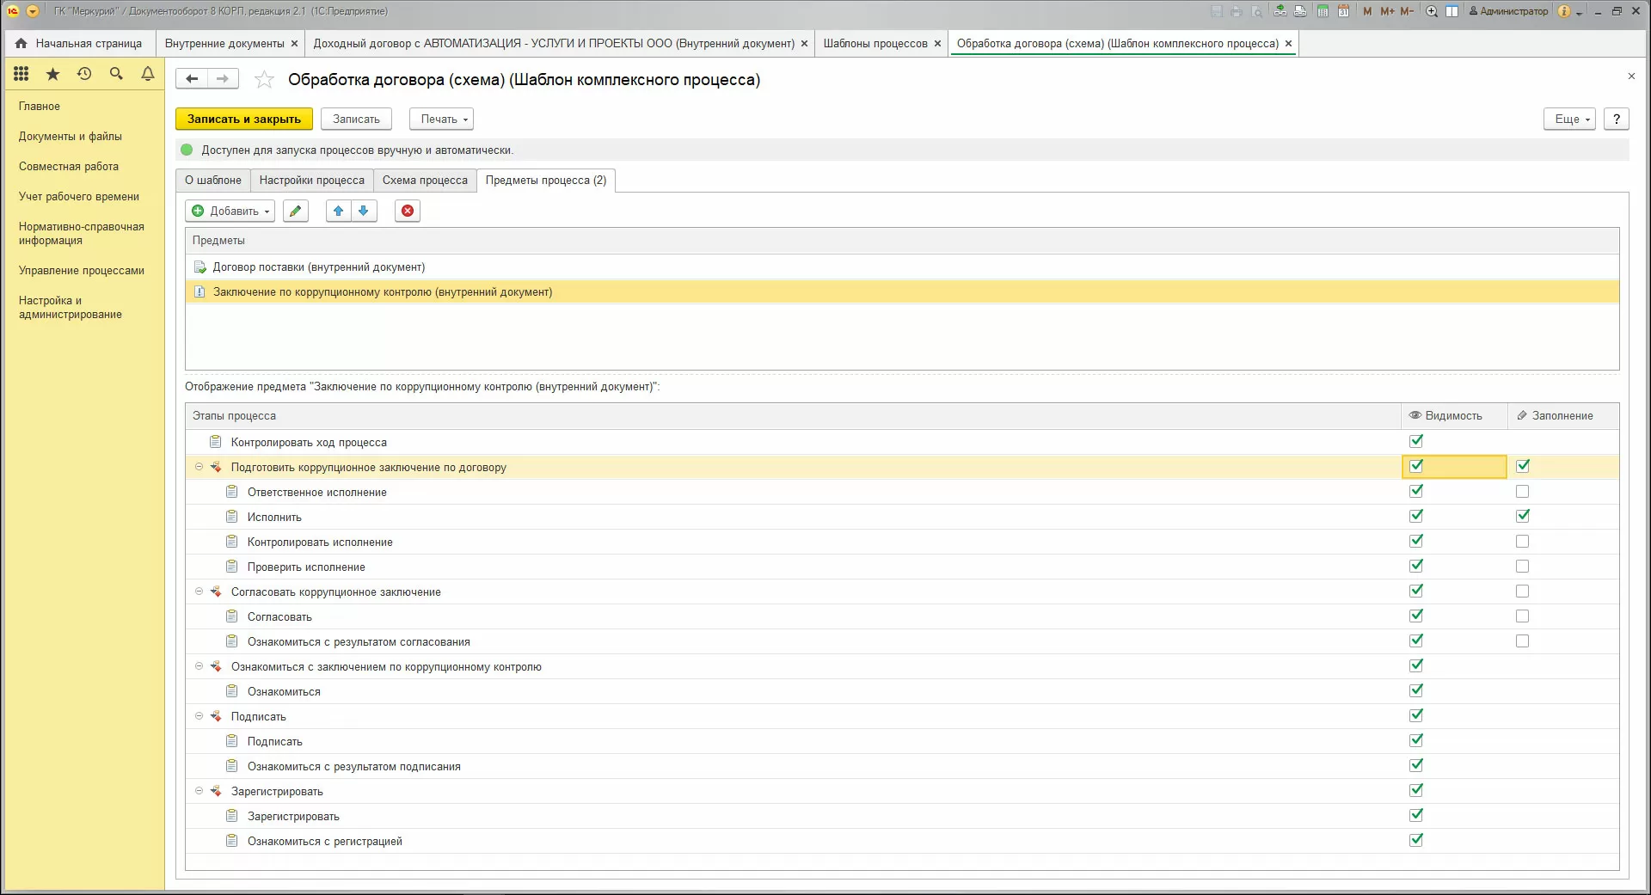Add this template to favorites star
The width and height of the screenshot is (1651, 895).
tap(264, 80)
